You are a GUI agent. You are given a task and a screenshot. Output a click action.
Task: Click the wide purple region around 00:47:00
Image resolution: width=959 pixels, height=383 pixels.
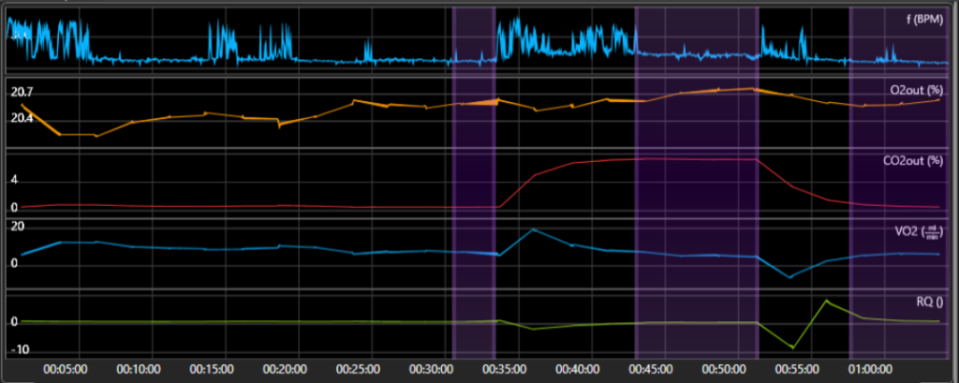click(x=697, y=183)
